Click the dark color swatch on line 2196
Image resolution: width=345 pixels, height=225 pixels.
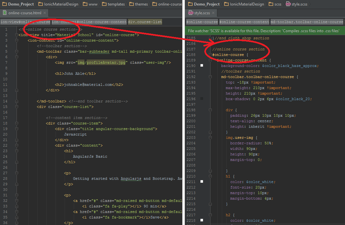point(202,99)
